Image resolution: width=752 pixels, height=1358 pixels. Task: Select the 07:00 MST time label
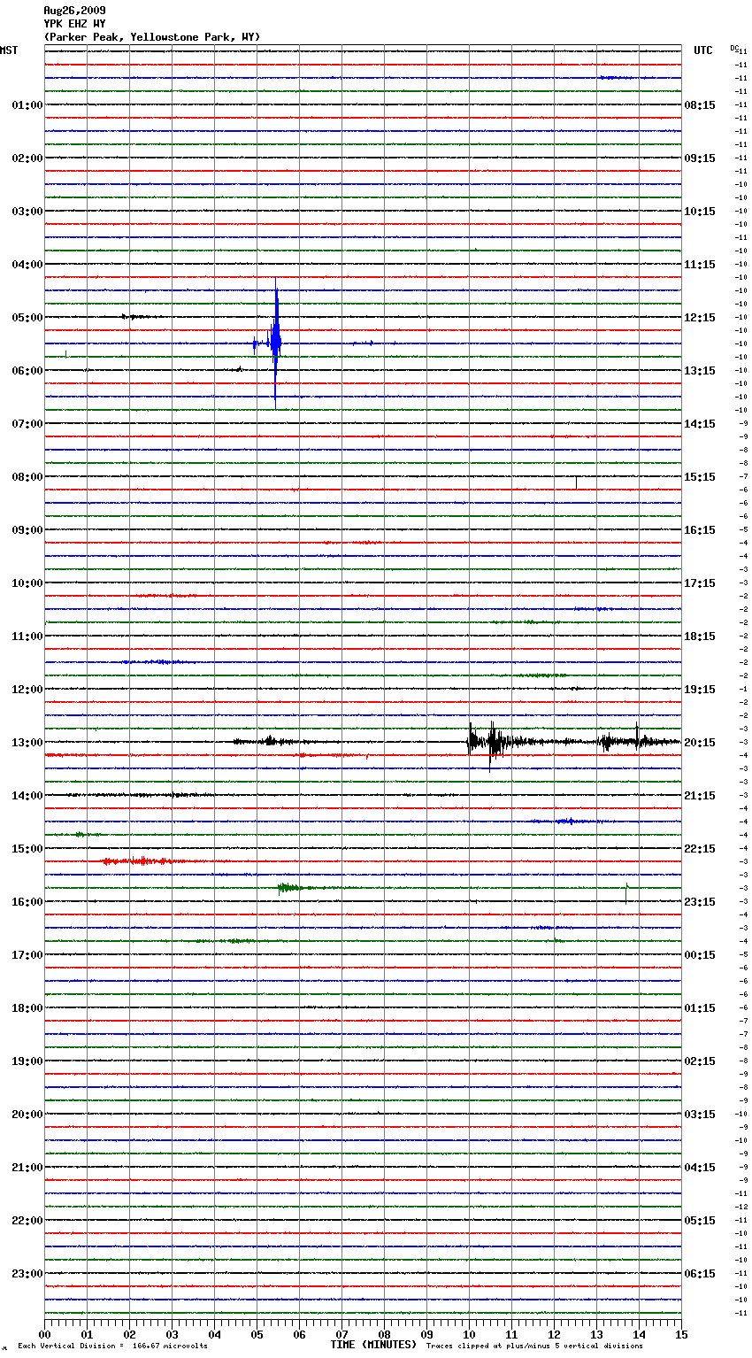(x=27, y=424)
